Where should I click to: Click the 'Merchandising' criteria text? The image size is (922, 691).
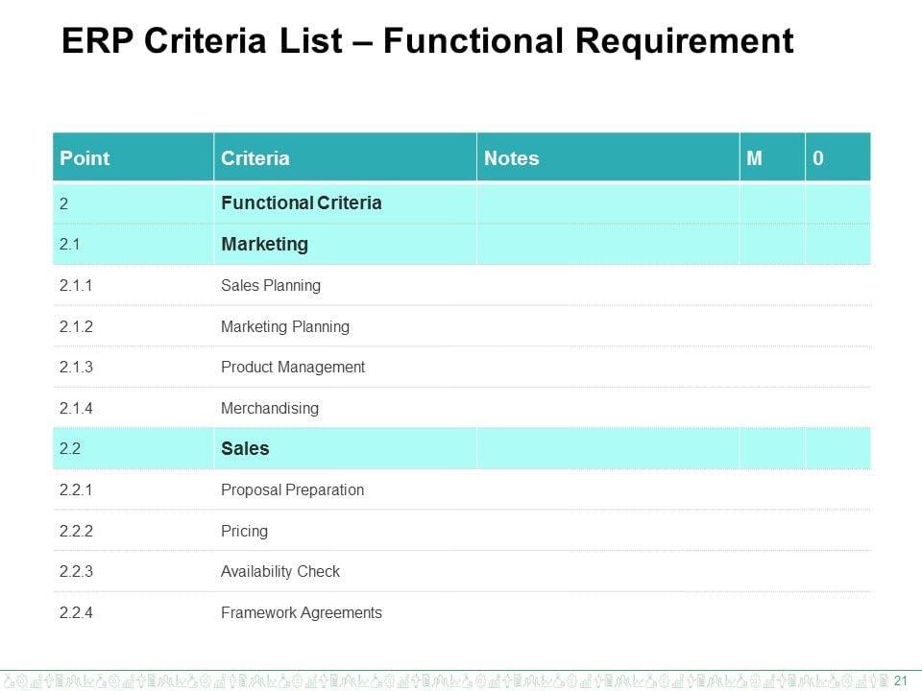[x=269, y=409]
